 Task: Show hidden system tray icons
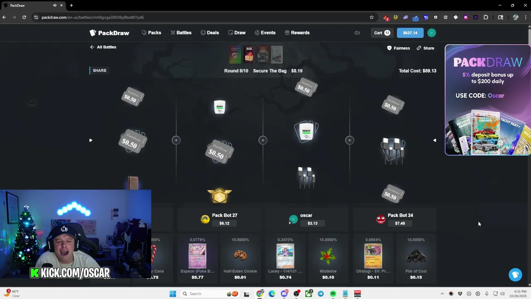(442, 294)
